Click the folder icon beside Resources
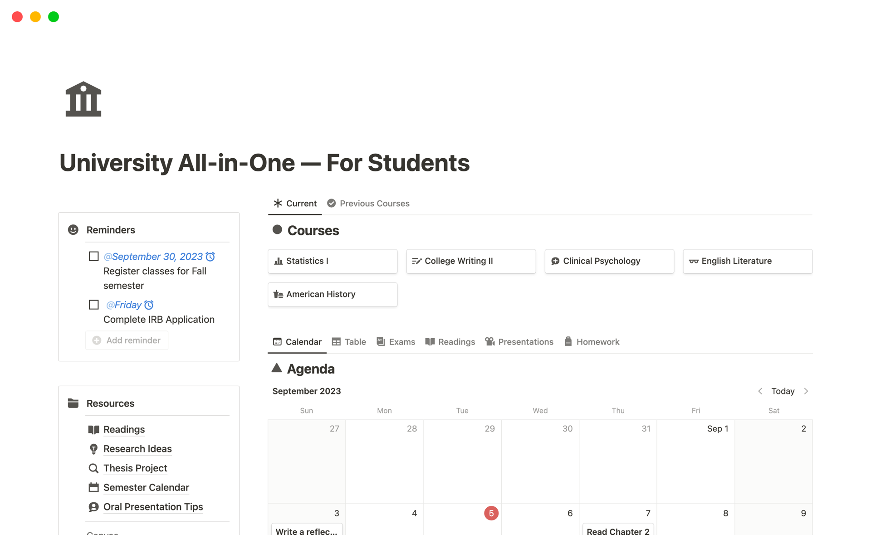871x544 pixels. point(73,403)
